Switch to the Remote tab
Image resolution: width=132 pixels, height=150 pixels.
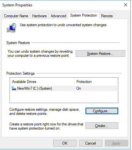(x=107, y=16)
